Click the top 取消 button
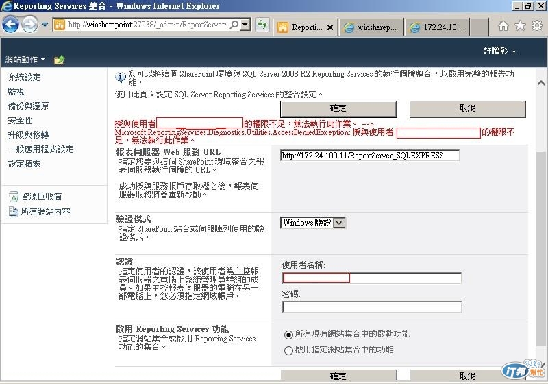The height and width of the screenshot is (384, 548). pos(467,109)
